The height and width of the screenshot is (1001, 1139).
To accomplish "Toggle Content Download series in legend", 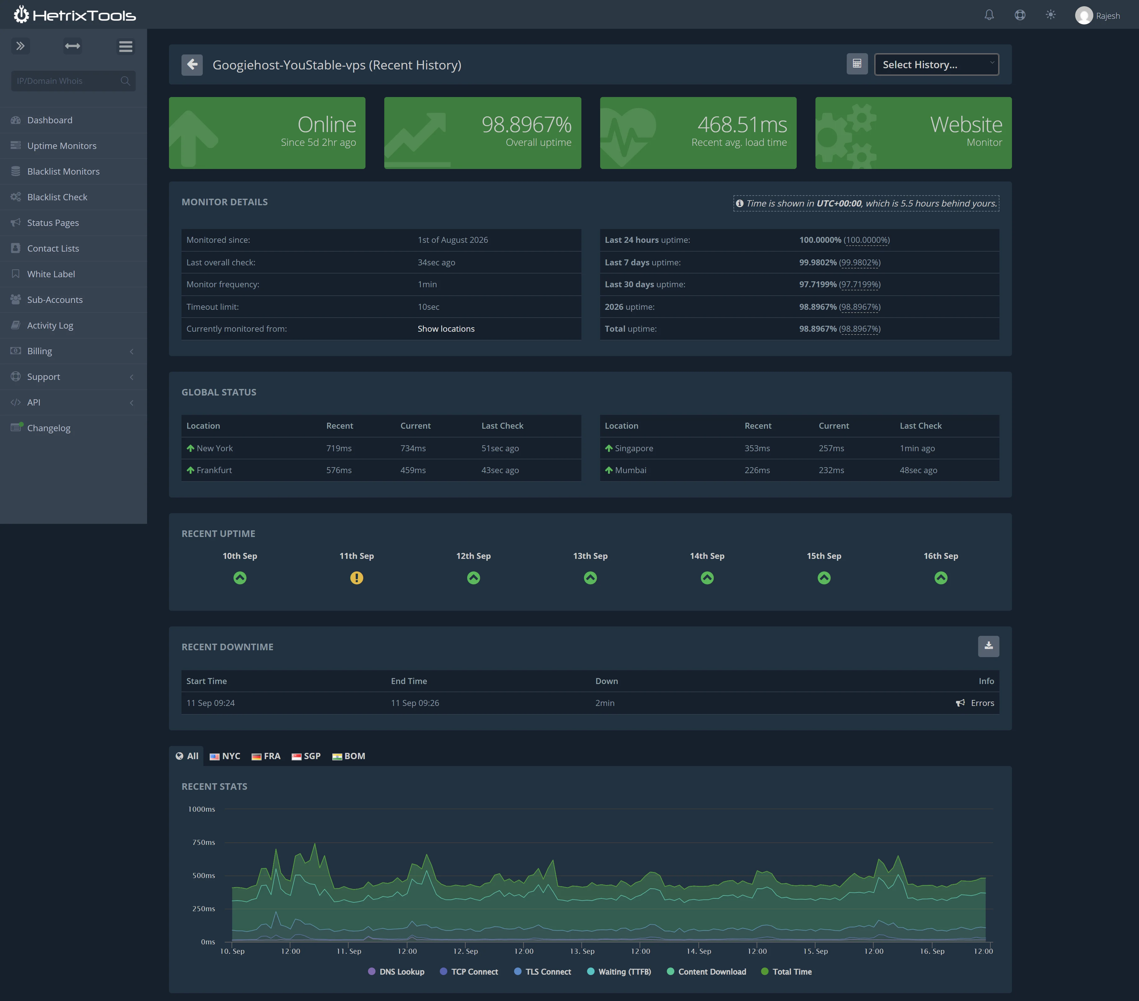I will tap(707, 972).
